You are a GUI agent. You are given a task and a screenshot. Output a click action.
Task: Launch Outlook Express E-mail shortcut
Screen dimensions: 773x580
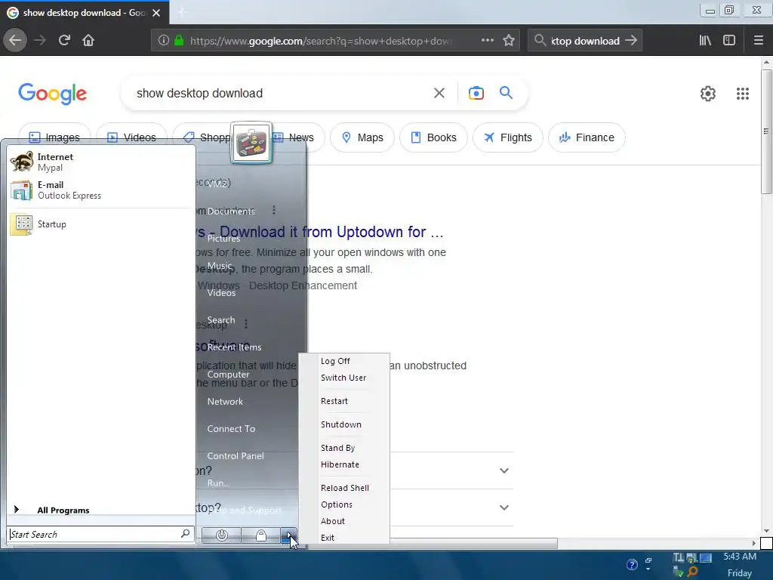100,190
